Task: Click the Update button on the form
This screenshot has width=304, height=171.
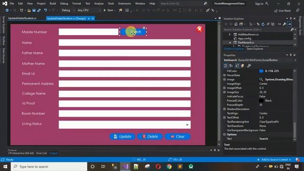Action: tap(123, 136)
